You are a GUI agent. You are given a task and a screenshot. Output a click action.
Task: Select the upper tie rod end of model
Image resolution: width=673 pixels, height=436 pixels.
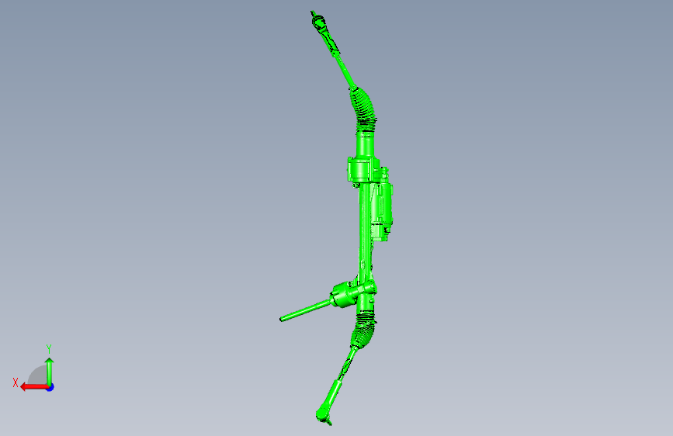[320, 23]
